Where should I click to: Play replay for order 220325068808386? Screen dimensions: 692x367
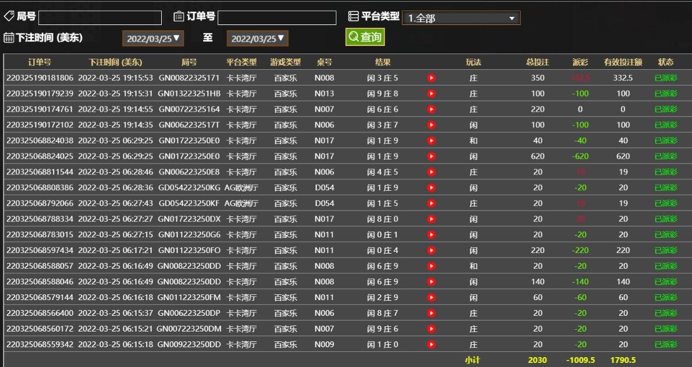(431, 188)
